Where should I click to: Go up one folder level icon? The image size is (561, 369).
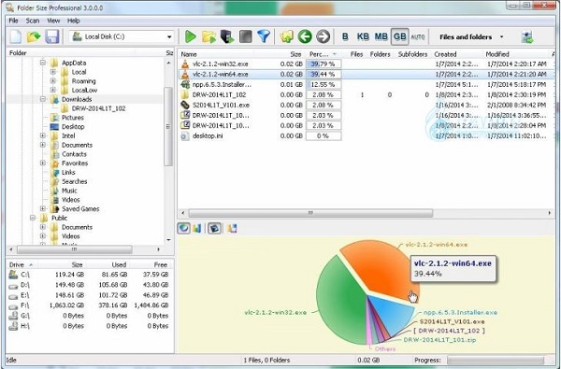(287, 36)
